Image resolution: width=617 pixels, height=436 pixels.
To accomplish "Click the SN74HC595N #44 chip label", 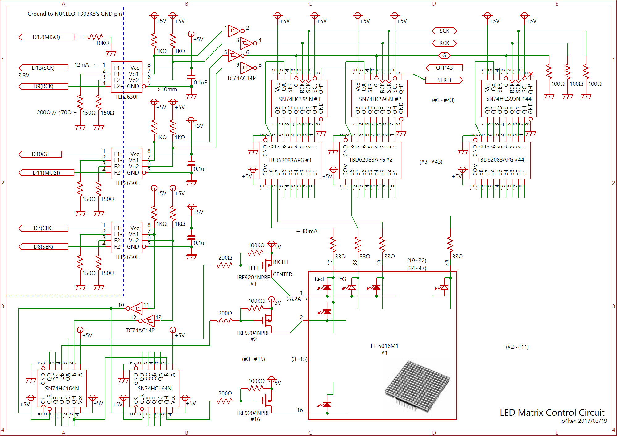I will (x=509, y=99).
